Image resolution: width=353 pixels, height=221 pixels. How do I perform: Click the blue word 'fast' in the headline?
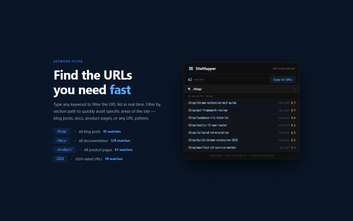tap(120, 90)
